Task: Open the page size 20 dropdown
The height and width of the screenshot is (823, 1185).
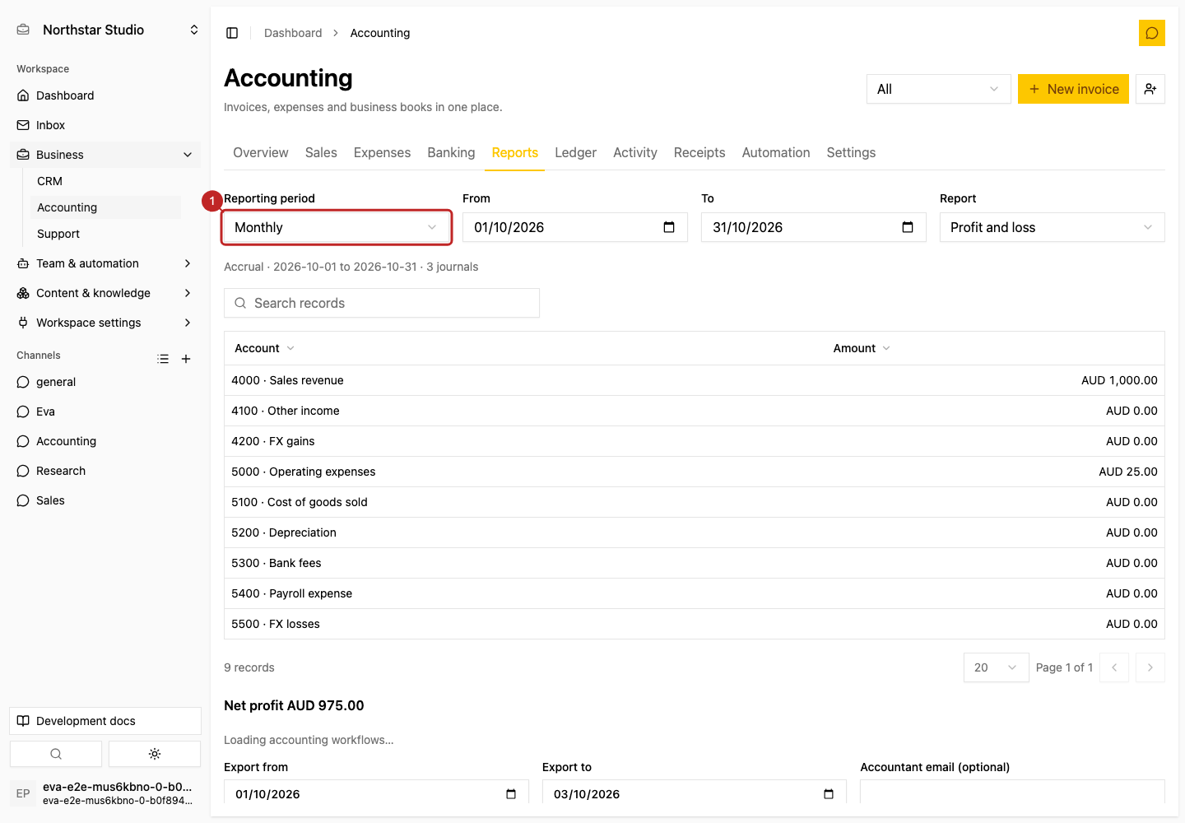Action: pyautogui.click(x=997, y=667)
